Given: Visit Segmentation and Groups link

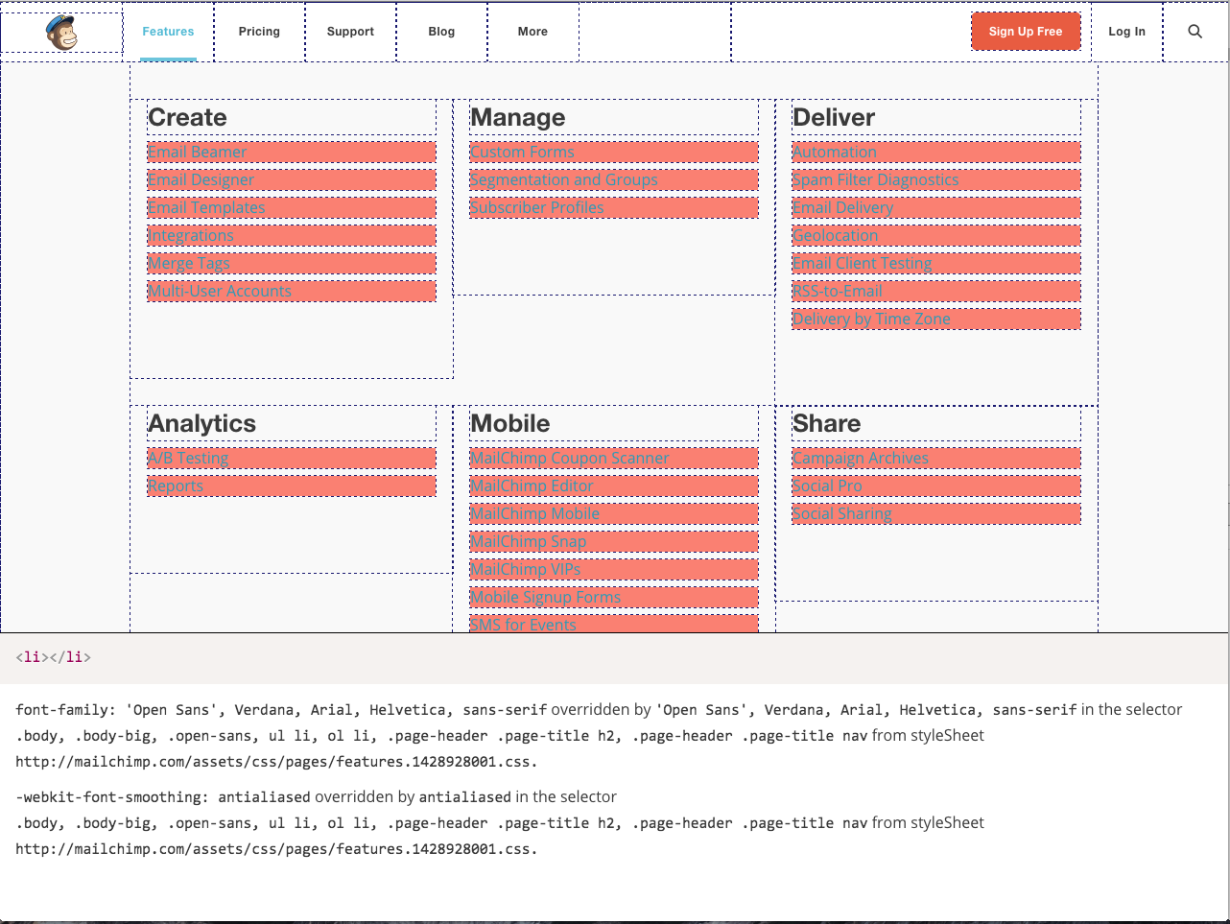Looking at the screenshot, I should [564, 179].
